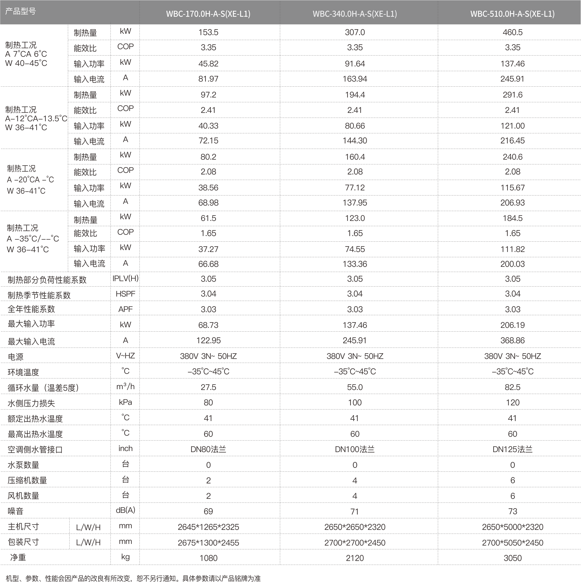Click the WBC-340.0H-A-S(XE-L1) column header
Image resolution: width=581 pixels, height=582 pixels.
[x=354, y=14]
